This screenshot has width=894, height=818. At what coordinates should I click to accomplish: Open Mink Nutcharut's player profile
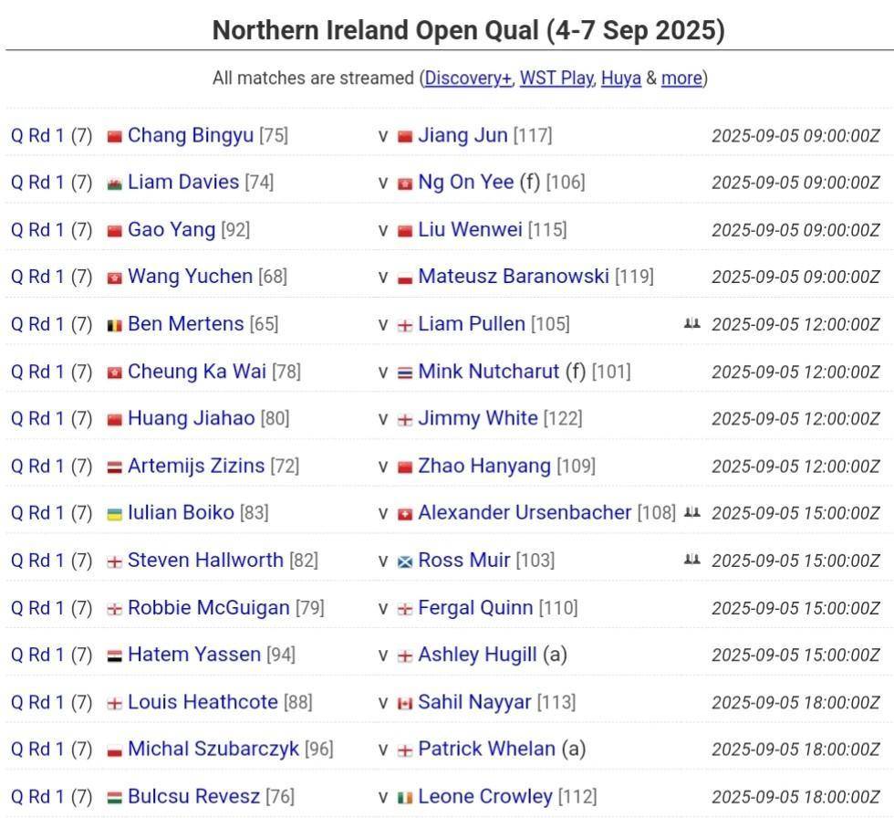(489, 371)
